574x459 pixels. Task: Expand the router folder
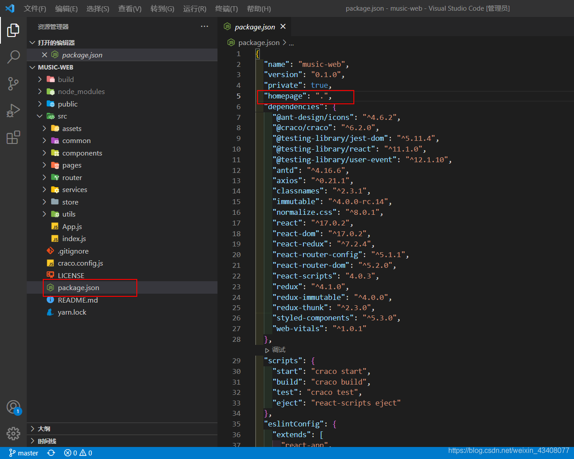point(122,177)
